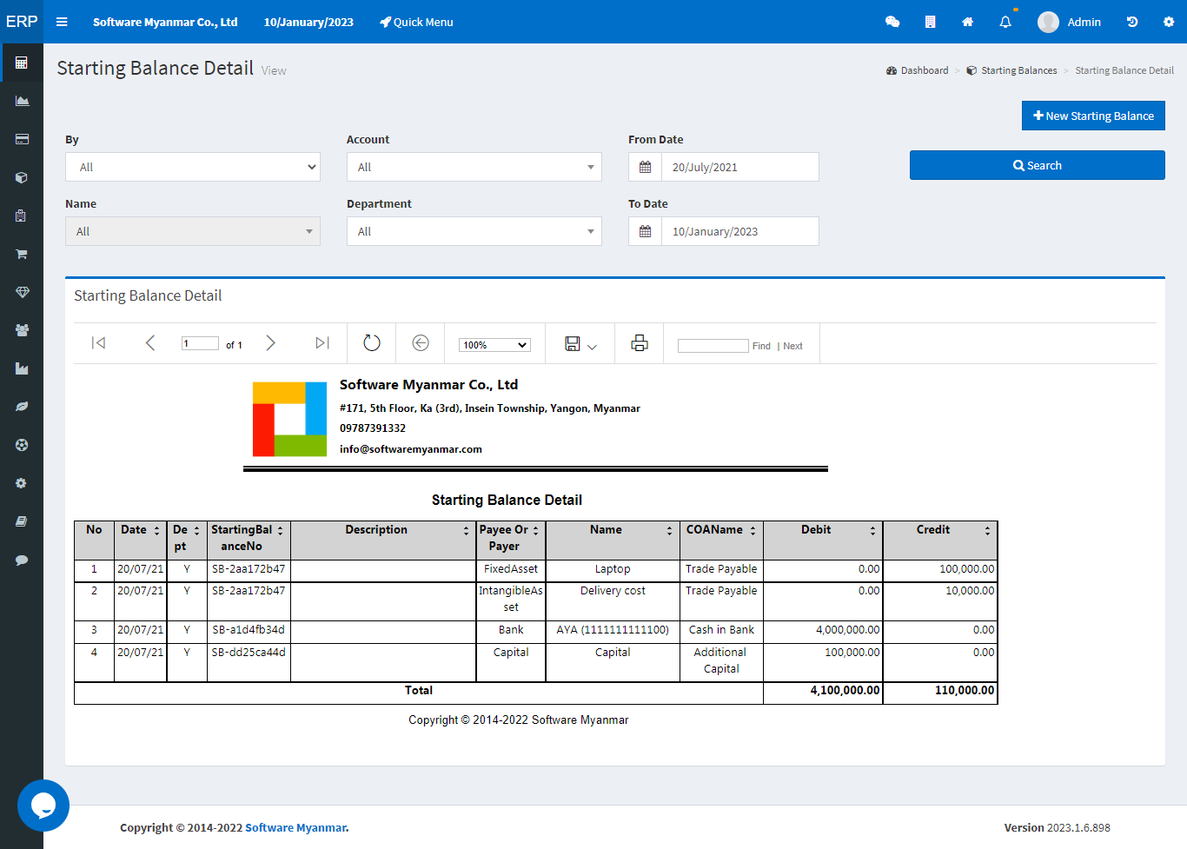Click New Starting Balance button

1093,116
